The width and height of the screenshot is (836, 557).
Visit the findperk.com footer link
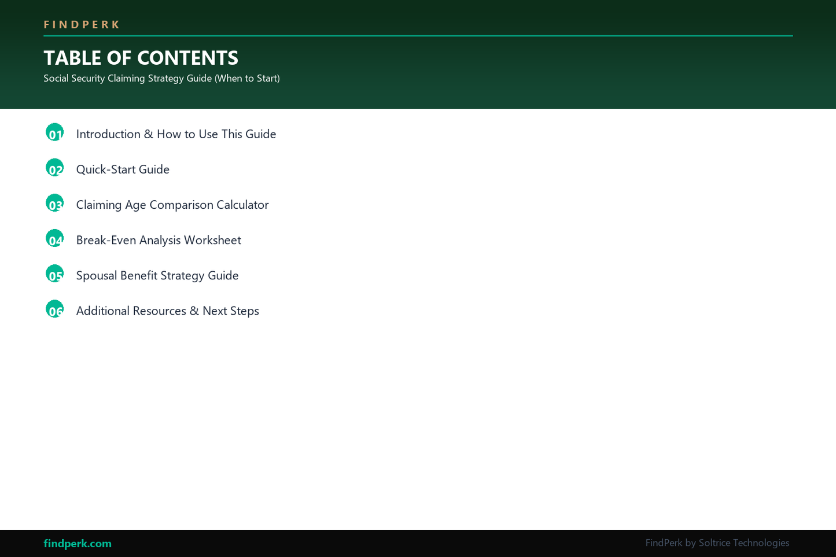coord(78,544)
